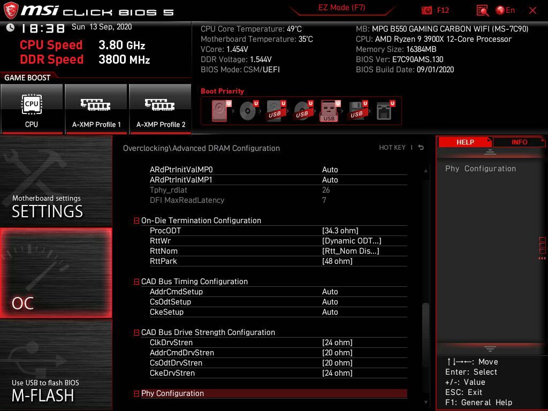Click the Tphy_rdlat row
The image size is (548, 411).
click(278, 190)
